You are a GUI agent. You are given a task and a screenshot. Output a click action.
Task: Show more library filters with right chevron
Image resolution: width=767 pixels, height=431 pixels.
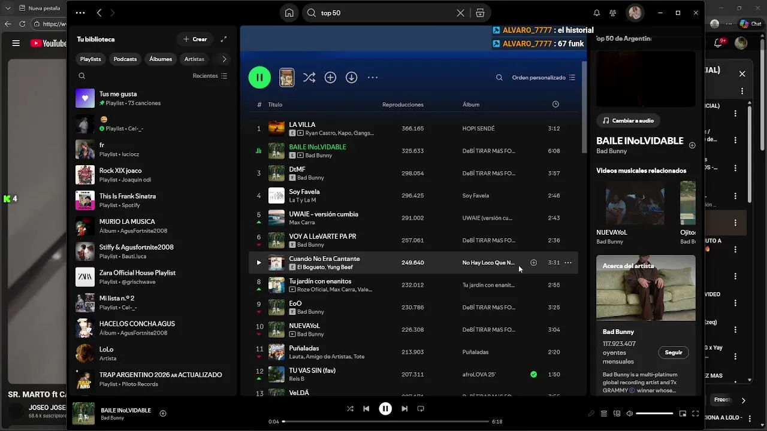(224, 59)
